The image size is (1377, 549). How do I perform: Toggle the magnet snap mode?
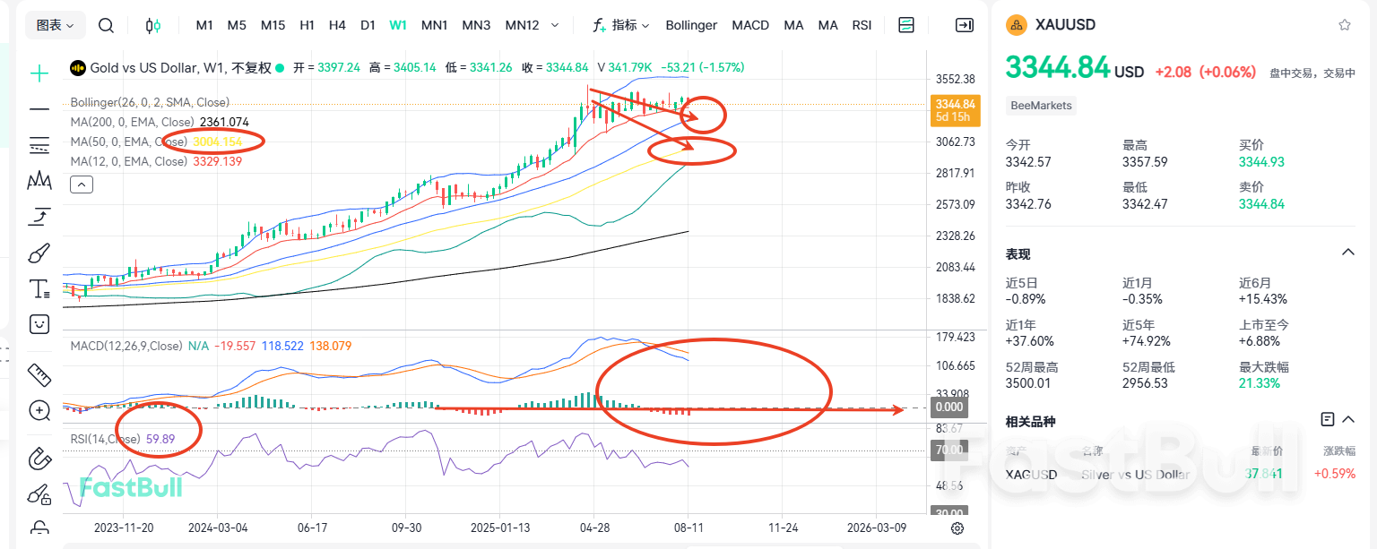(39, 459)
